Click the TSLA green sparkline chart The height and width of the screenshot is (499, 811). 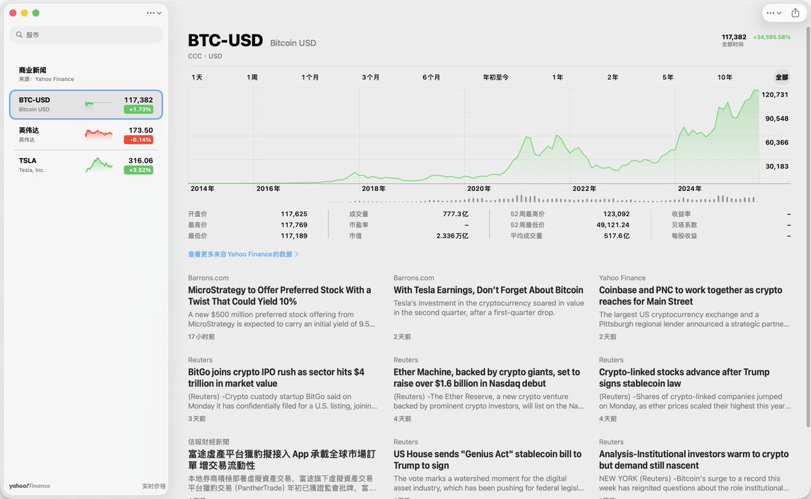coord(99,164)
